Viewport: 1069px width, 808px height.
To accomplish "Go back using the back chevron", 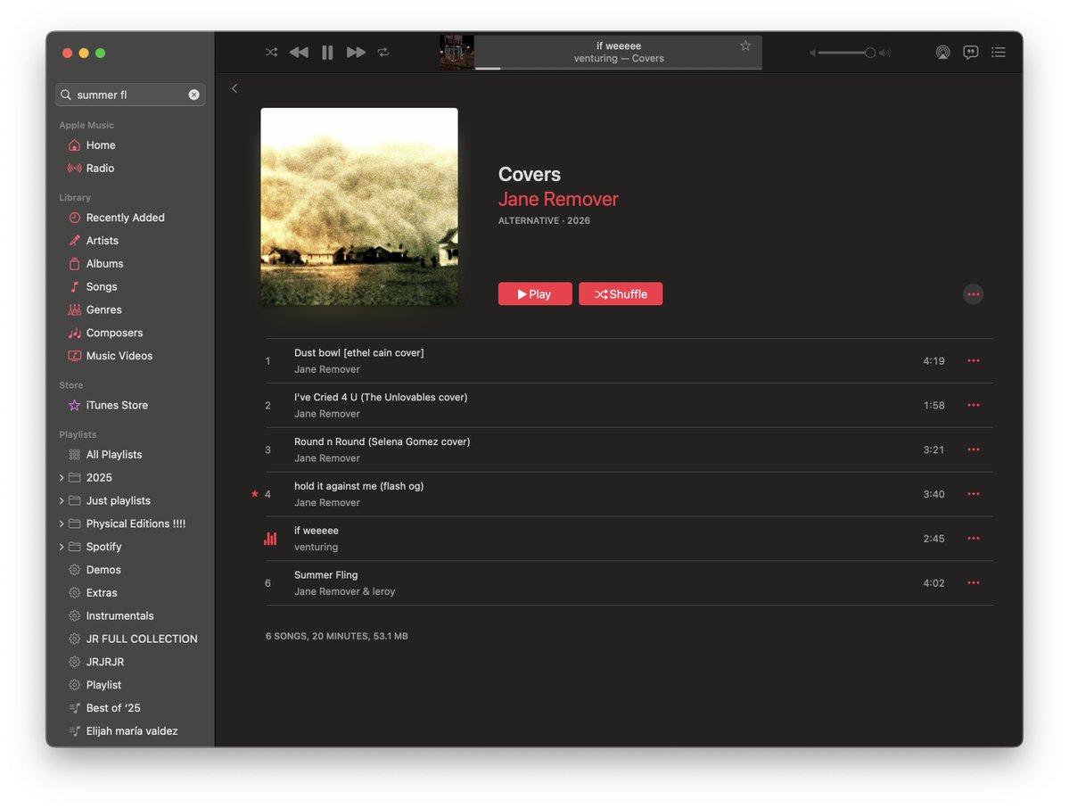I will tap(234, 88).
